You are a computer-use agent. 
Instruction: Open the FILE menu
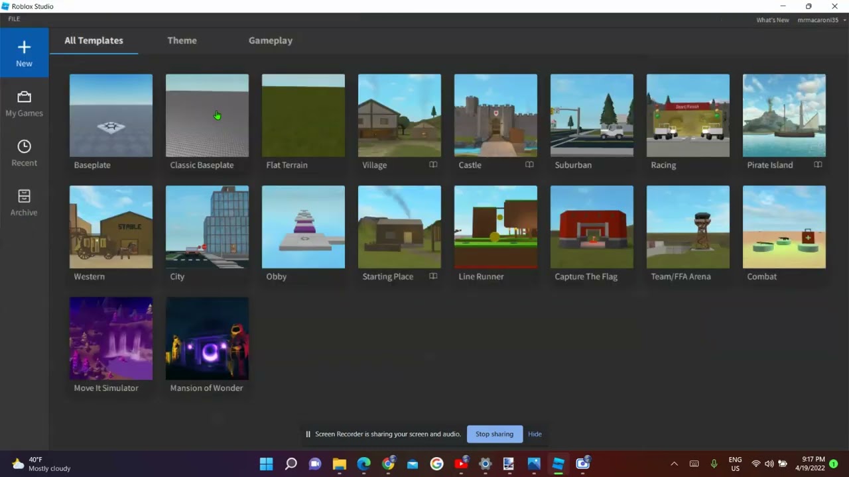[14, 19]
